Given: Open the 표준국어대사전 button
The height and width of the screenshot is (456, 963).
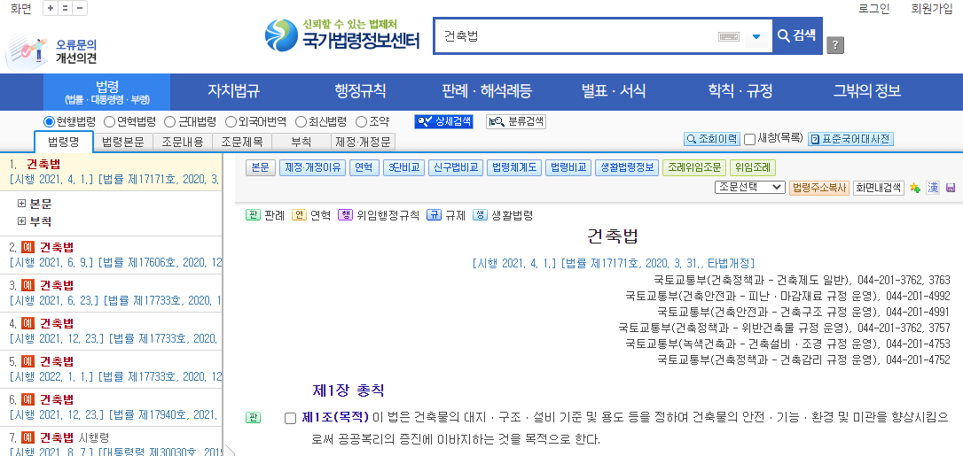Looking at the screenshot, I should (x=850, y=139).
